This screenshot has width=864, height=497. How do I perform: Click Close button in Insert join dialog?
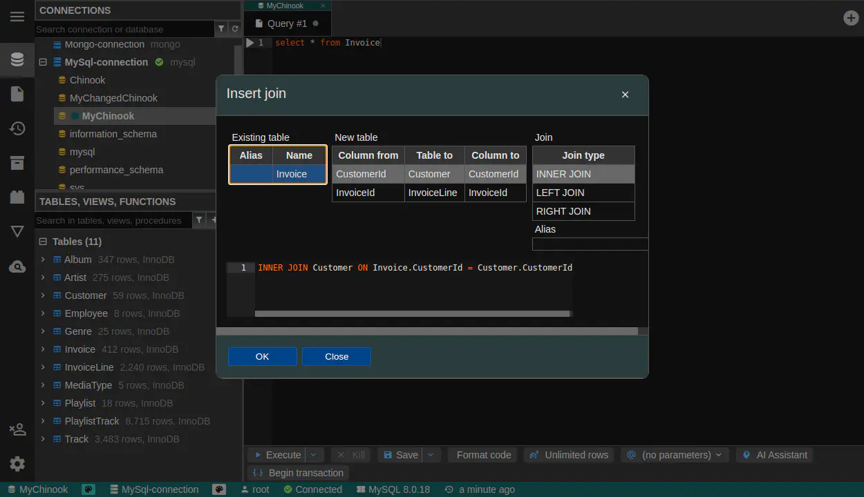337,356
